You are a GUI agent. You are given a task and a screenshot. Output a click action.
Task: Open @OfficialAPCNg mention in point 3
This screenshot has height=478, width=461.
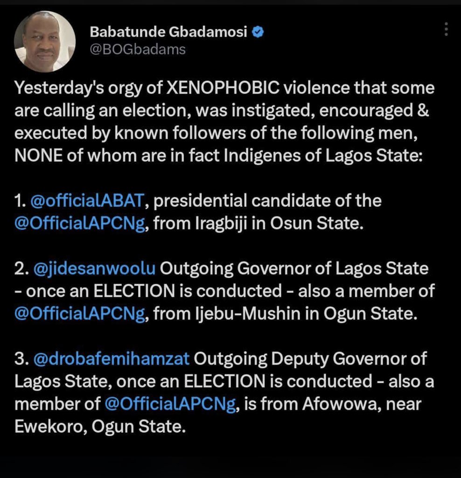tap(170, 404)
